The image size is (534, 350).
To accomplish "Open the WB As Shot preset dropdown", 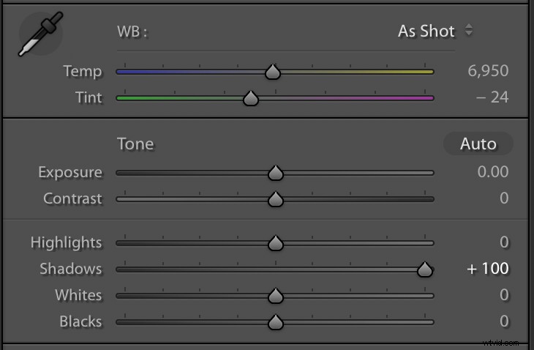I will (x=435, y=31).
